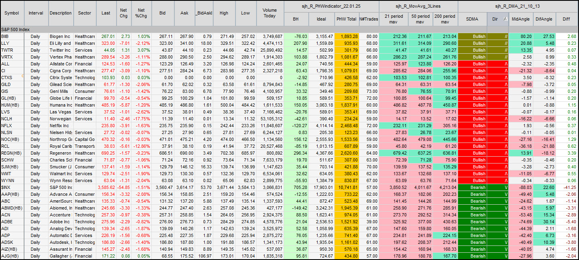Click the Transporta sector cell for RCL
Image resolution: width=579 pixels, height=260 pixels.
click(x=85, y=146)
